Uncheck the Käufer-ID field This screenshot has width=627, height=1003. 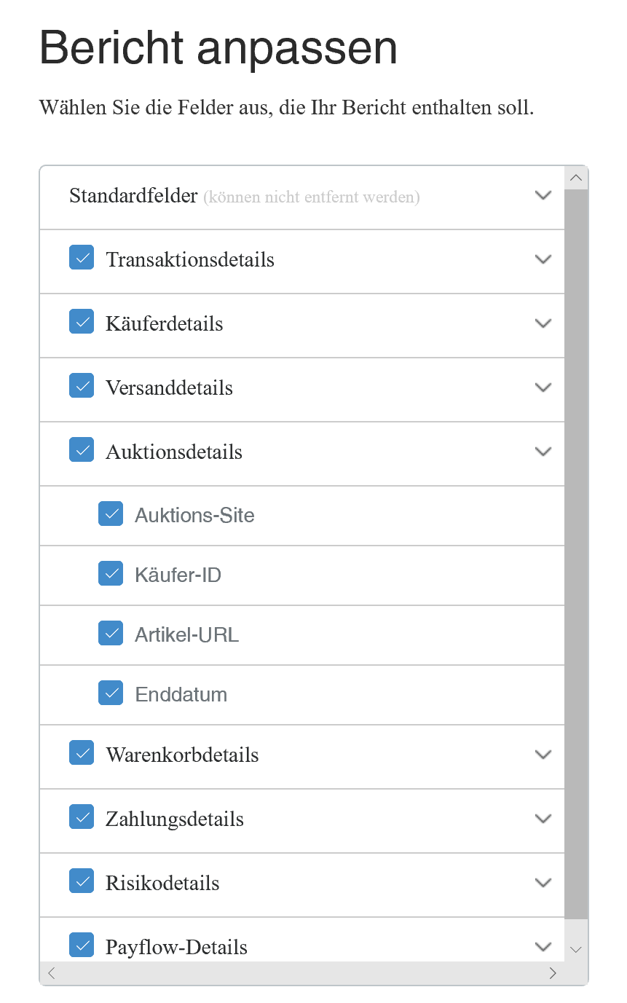(111, 573)
